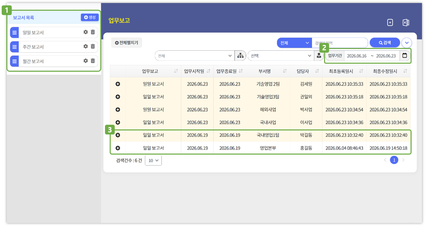Change the page size dropdown showing 10
This screenshot has height=226, width=425.
153,160
